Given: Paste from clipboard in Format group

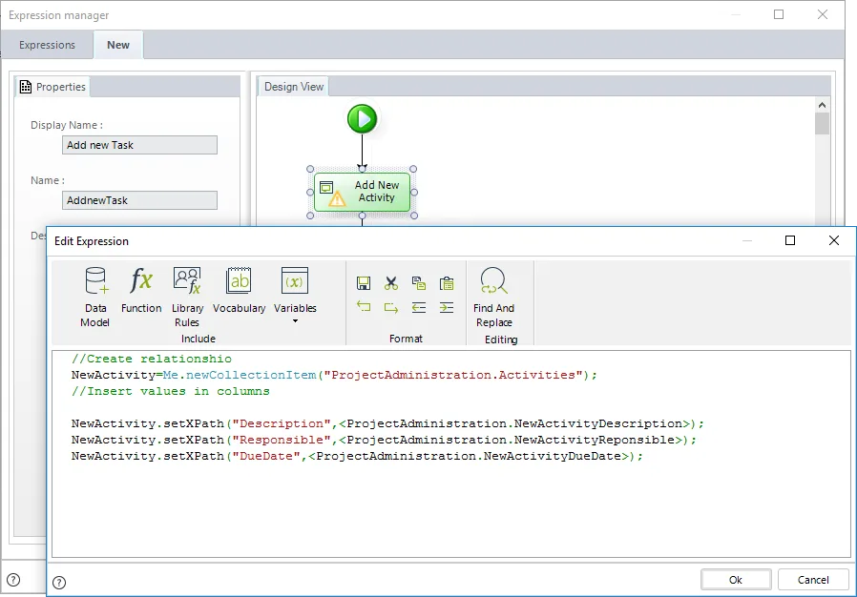Looking at the screenshot, I should 447,283.
